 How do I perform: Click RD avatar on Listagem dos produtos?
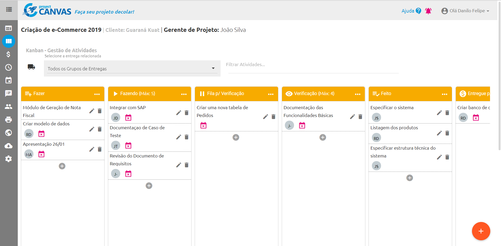(x=376, y=138)
